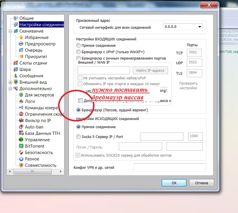Select Прямое соединение for incoming connections
The image size is (238, 213).
pyautogui.click(x=78, y=46)
